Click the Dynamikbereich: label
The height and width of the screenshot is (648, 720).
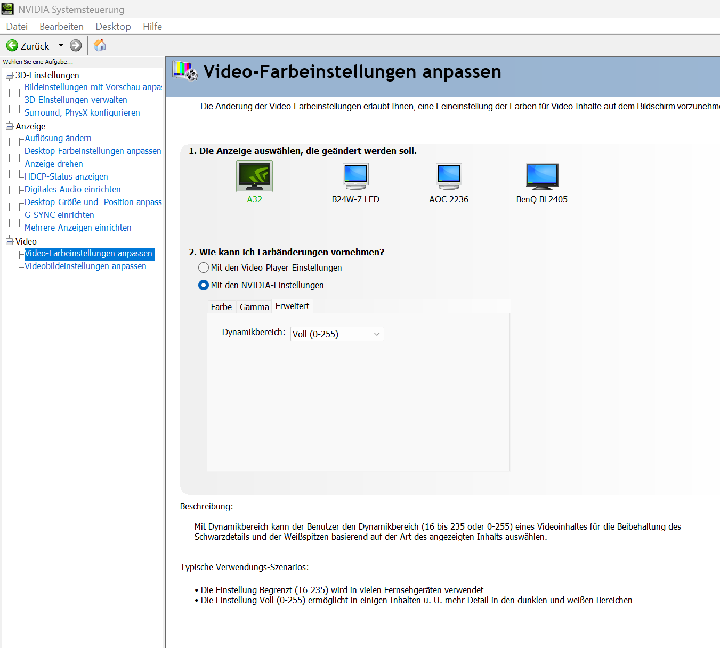[254, 332]
